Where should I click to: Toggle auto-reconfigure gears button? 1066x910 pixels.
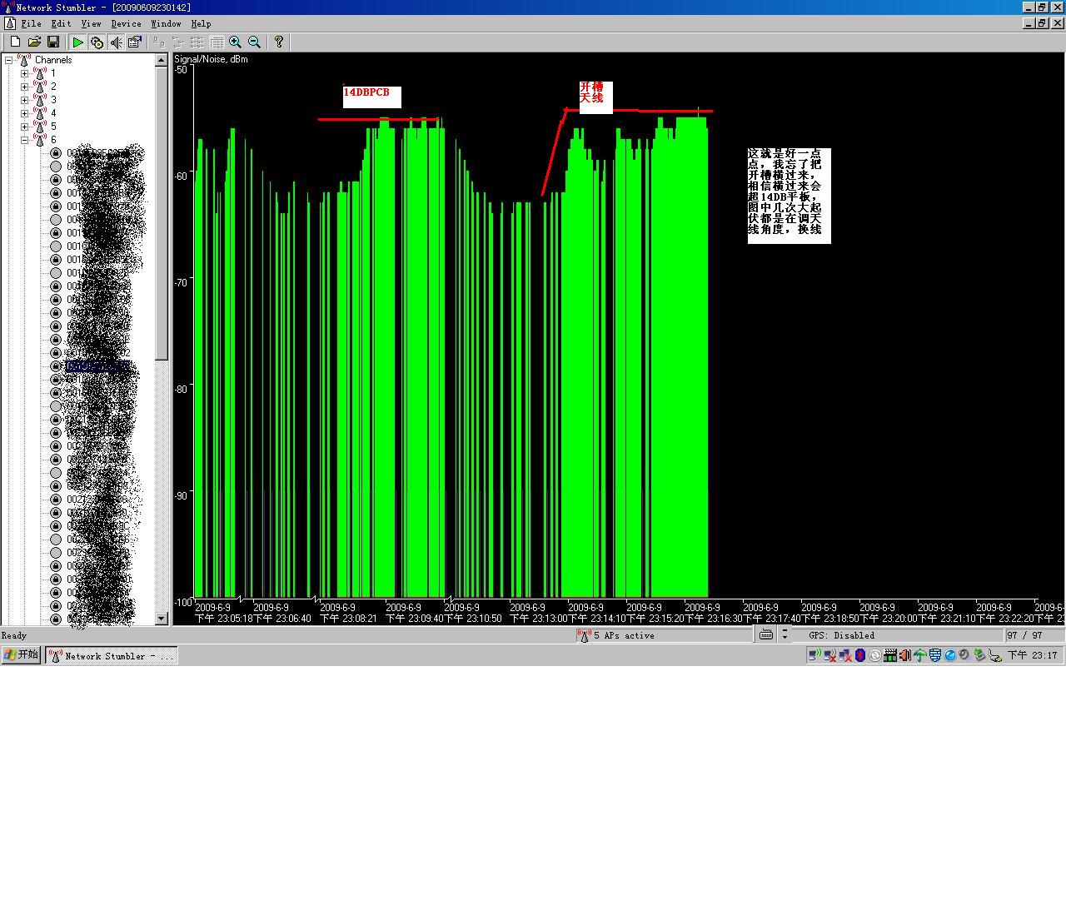[x=97, y=42]
